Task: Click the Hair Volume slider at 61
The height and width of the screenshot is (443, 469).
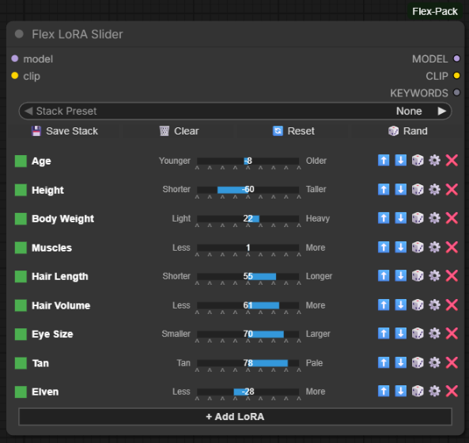Action: (248, 305)
